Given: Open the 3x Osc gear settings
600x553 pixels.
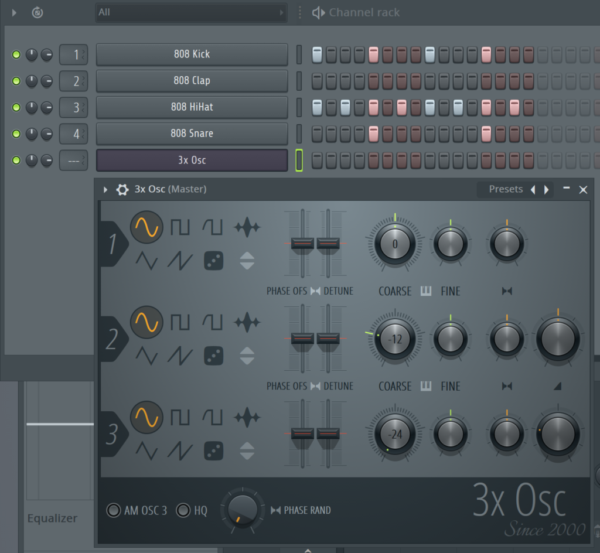Looking at the screenshot, I should point(122,189).
